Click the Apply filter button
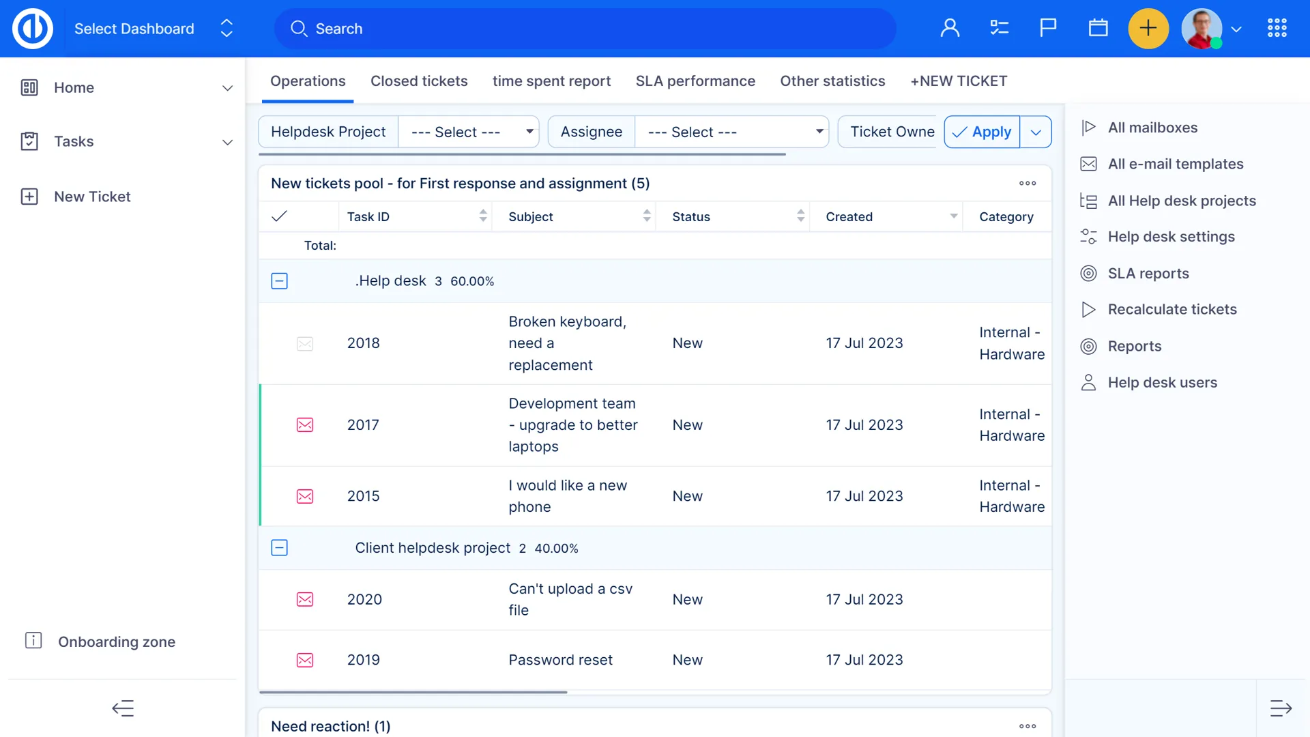 (x=982, y=132)
